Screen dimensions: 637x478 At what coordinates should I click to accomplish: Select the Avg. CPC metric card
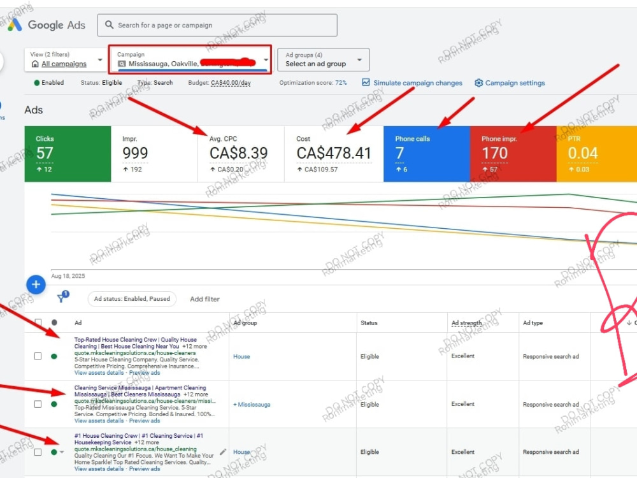tap(241, 154)
